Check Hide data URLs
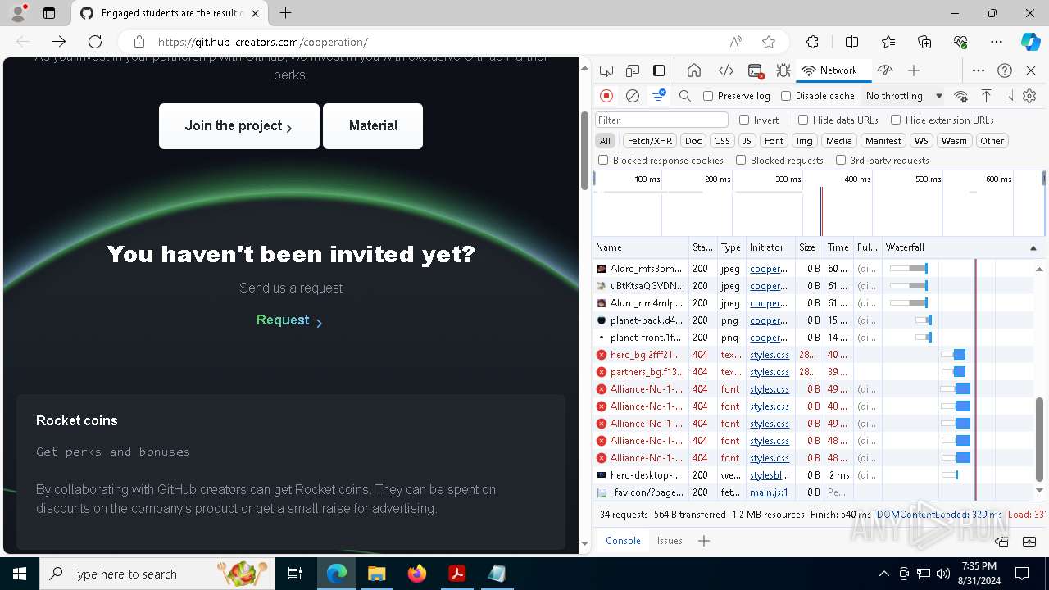Screen dimensions: 1049x590 click(803, 120)
